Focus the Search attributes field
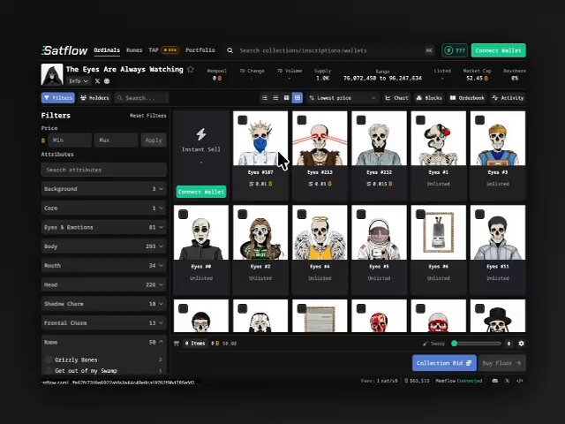The image size is (565, 424). click(104, 170)
